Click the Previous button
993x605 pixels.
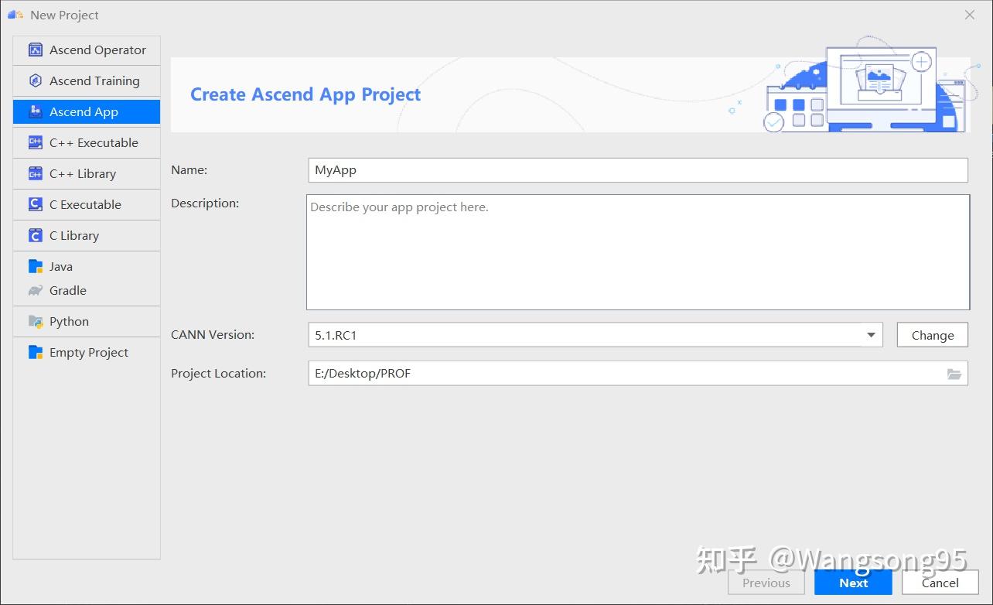coord(766,583)
